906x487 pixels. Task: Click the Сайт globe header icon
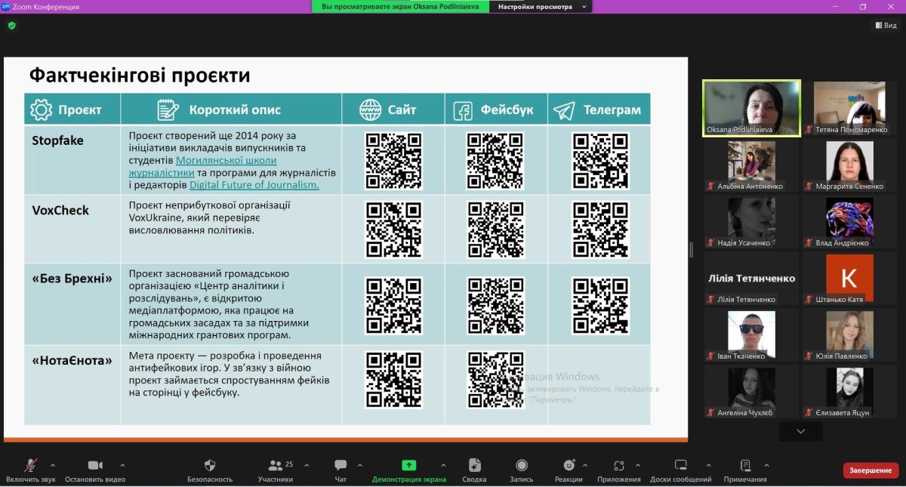pyautogui.click(x=371, y=110)
